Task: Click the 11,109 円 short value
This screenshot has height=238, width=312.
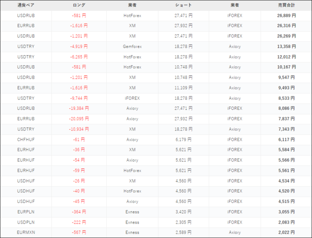Action: pyautogui.click(x=183, y=88)
